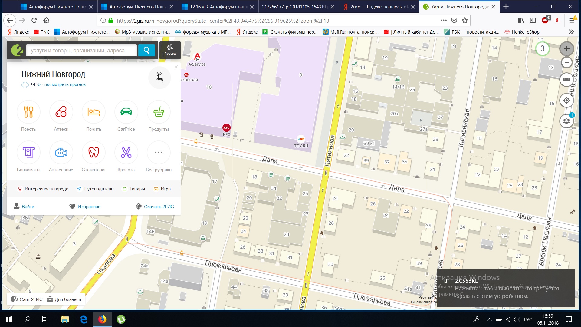Screen dimensions: 581x327
Task: Click the deer city emblem icon
Action: (159, 78)
